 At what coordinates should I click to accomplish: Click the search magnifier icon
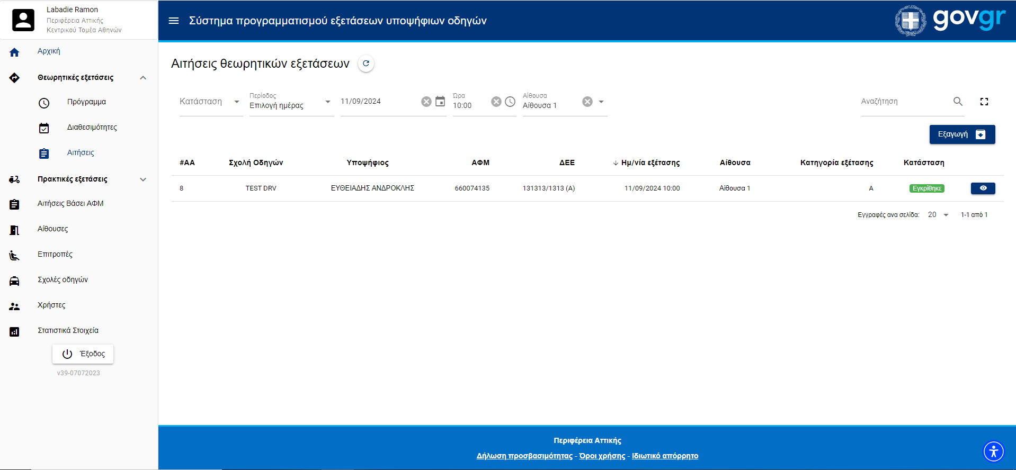click(958, 101)
